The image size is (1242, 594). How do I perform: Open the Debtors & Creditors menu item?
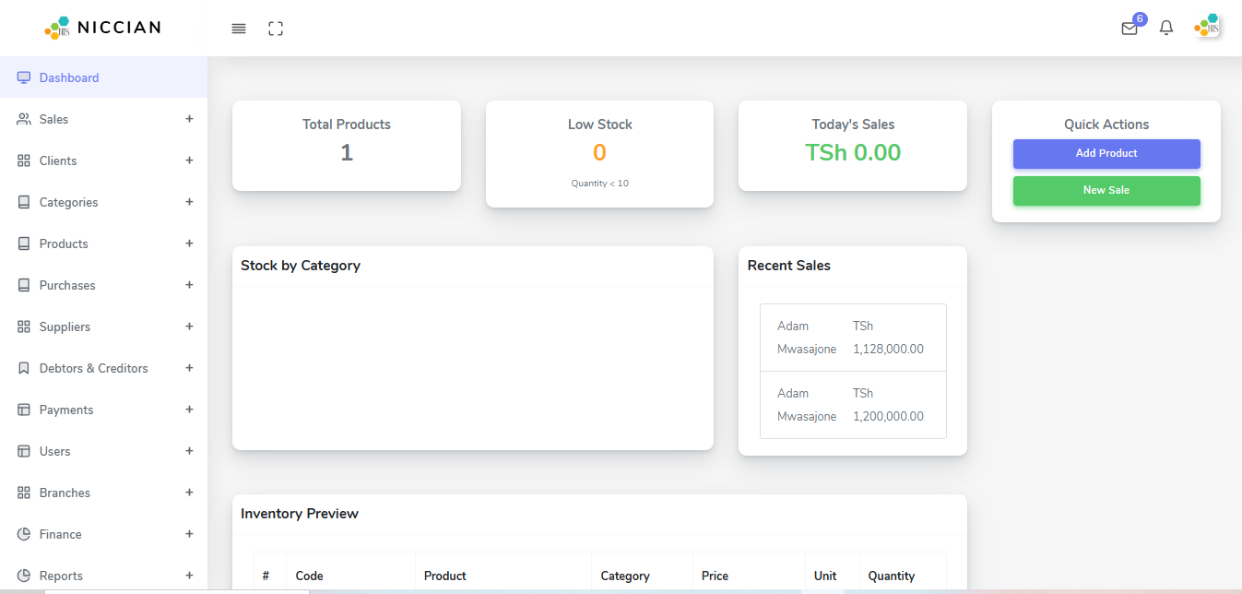coord(93,367)
